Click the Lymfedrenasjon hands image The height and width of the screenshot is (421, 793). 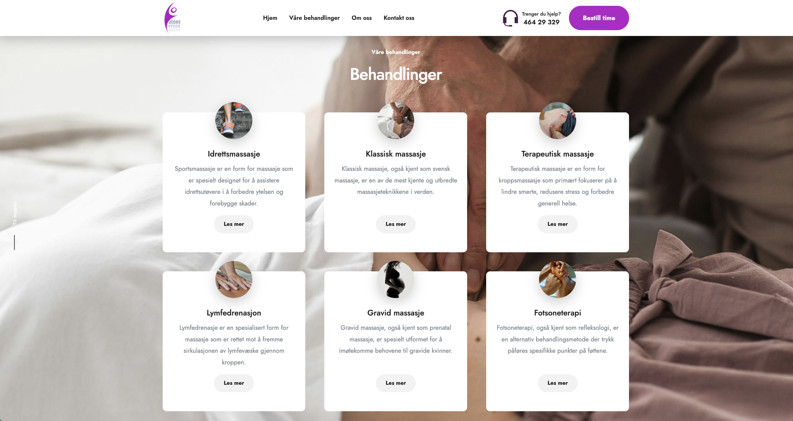pos(234,280)
